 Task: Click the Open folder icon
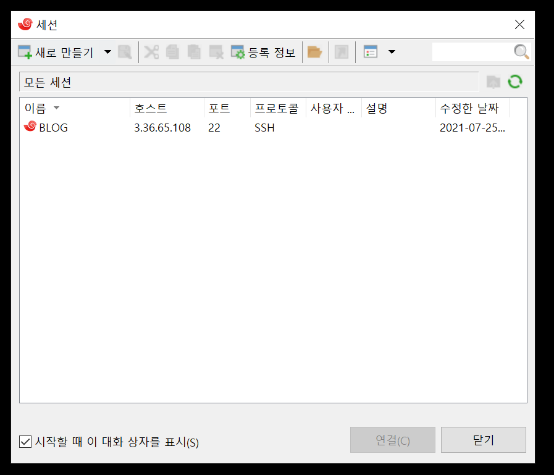click(314, 53)
